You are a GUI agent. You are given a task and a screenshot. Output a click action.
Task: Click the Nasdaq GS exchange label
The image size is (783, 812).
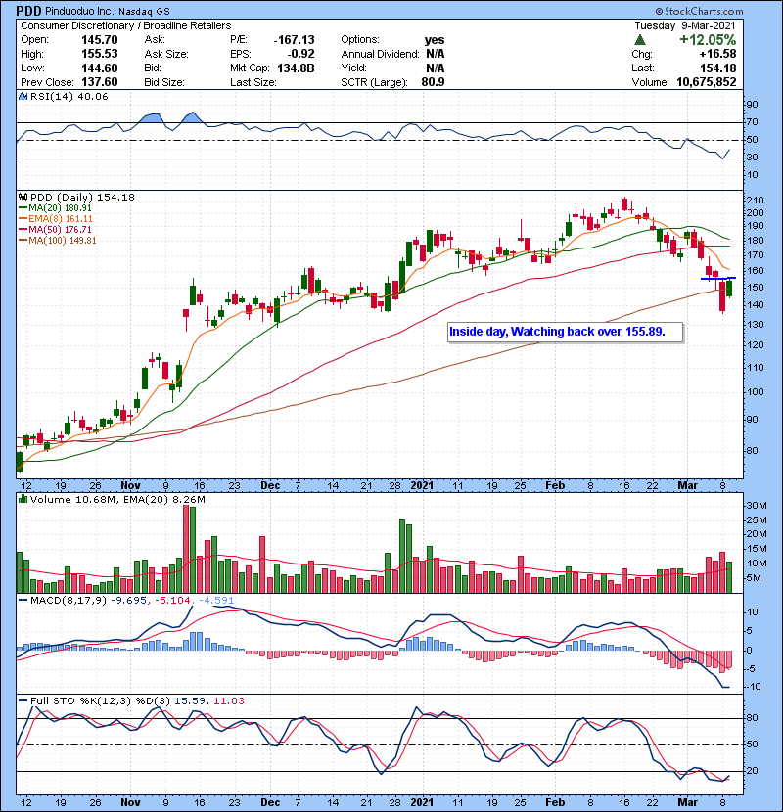coord(144,12)
